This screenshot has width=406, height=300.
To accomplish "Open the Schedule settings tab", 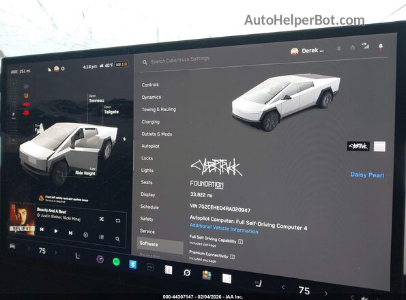I will click(x=149, y=207).
